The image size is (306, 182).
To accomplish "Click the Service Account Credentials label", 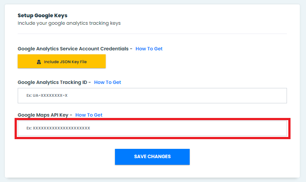I will 73,49.
